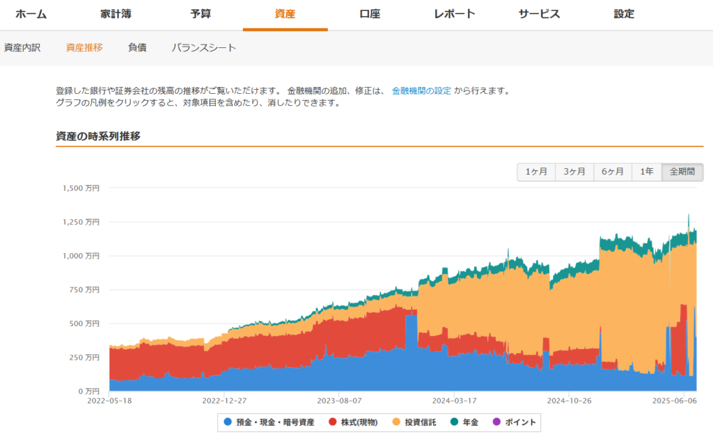
Task: Open the サービス tab
Action: pos(540,14)
